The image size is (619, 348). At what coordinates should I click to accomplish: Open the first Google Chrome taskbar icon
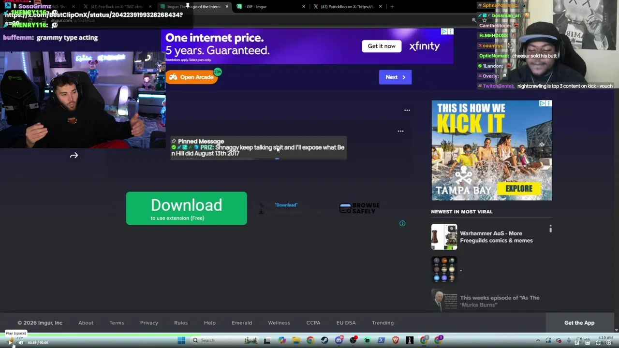click(310, 340)
